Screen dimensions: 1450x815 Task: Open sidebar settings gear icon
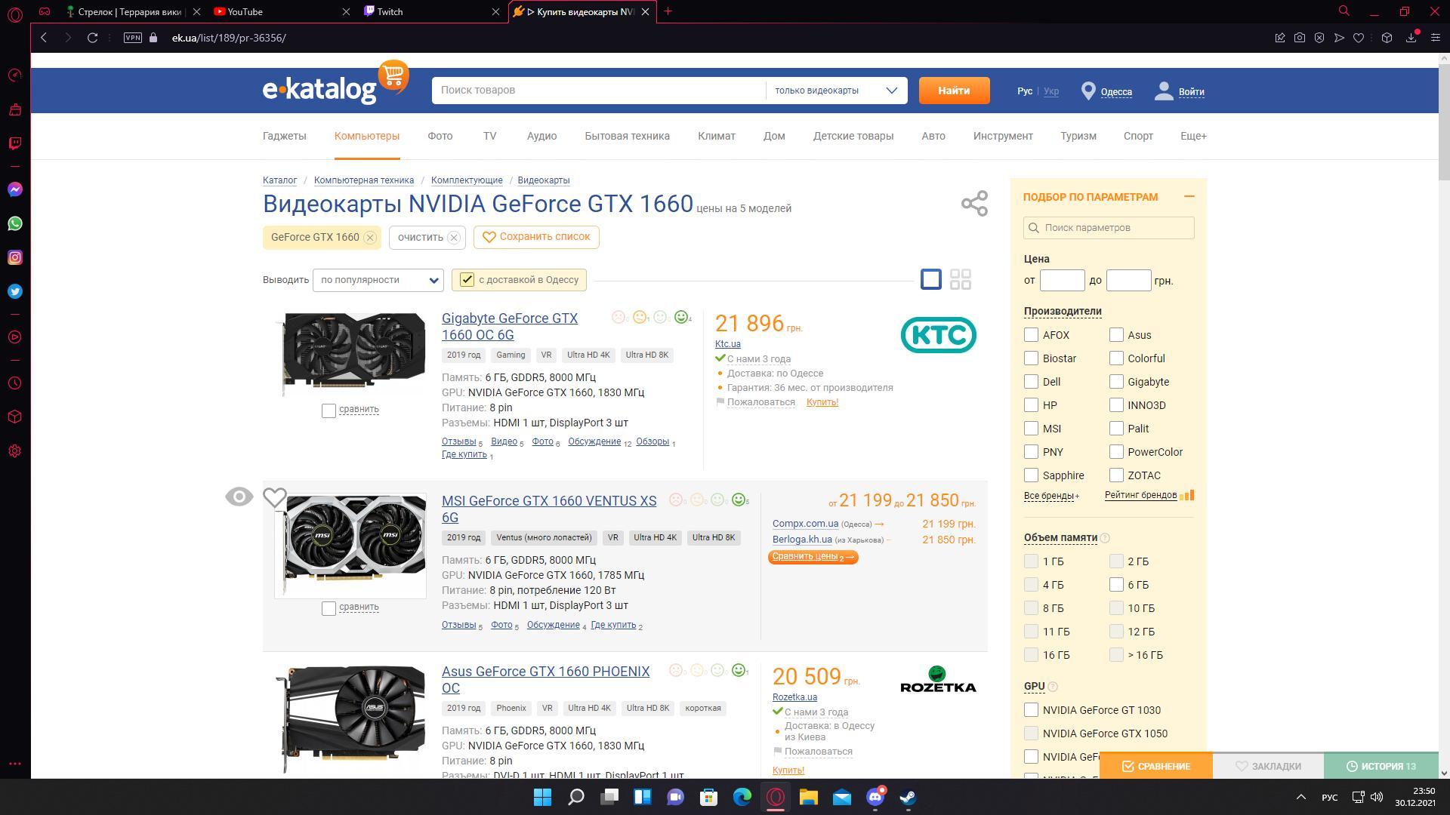[x=15, y=451]
